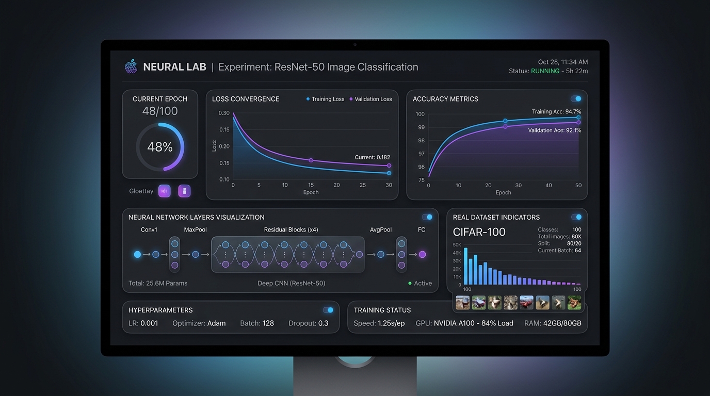The image size is (710, 396).
Task: Click the purple waveform icon beside Gloettay
Action: [x=164, y=191]
